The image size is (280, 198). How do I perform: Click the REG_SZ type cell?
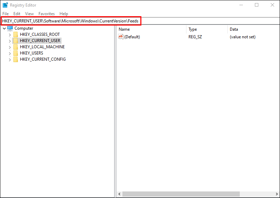click(x=195, y=37)
